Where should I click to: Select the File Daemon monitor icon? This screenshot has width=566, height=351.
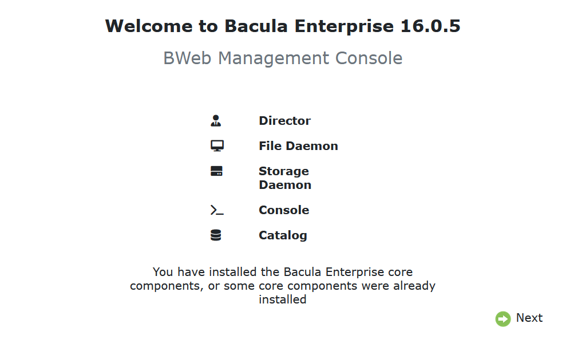pyautogui.click(x=217, y=146)
